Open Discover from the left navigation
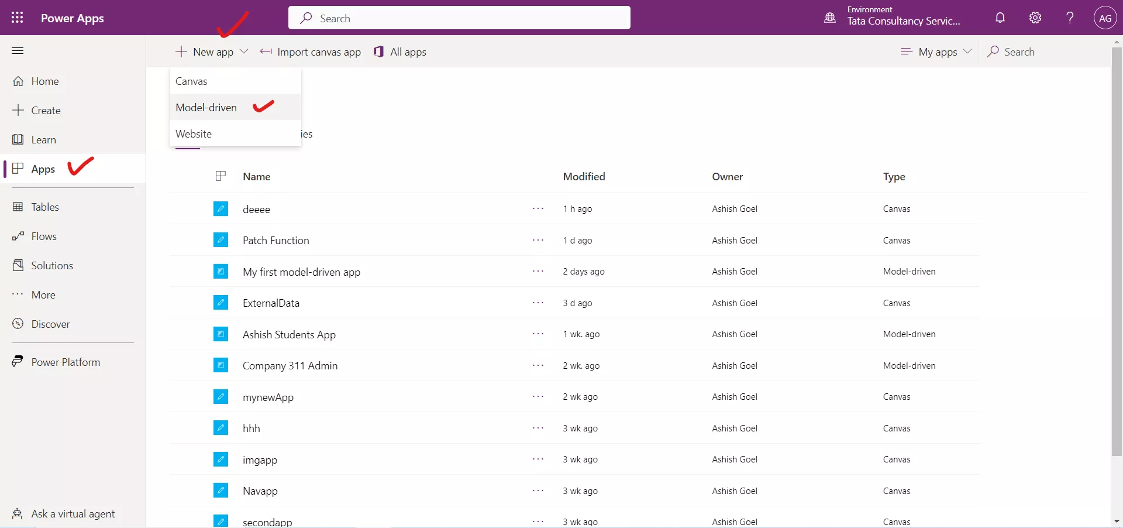Screen dimensions: 1123x528 point(18,324)
